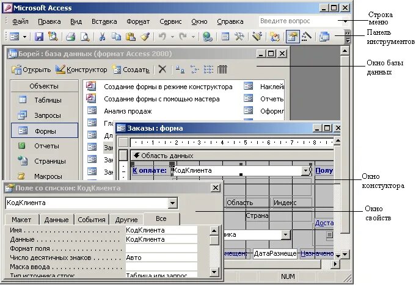Click the form View button in toolbar

click(14, 37)
